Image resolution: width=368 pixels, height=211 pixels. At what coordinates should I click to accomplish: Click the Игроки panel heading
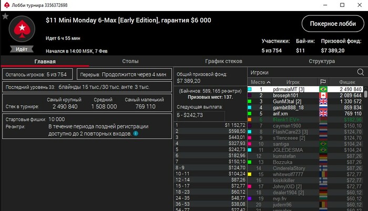(x=259, y=73)
